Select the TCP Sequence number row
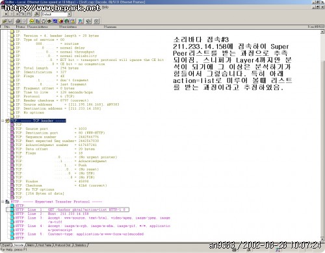This screenshot has height=253, width=325. (57, 137)
